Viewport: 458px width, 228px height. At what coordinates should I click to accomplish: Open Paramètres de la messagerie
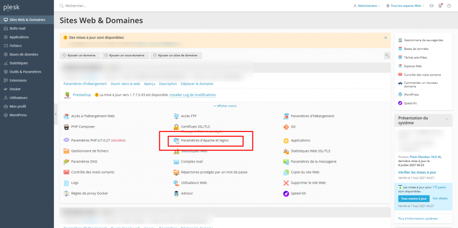314,162
